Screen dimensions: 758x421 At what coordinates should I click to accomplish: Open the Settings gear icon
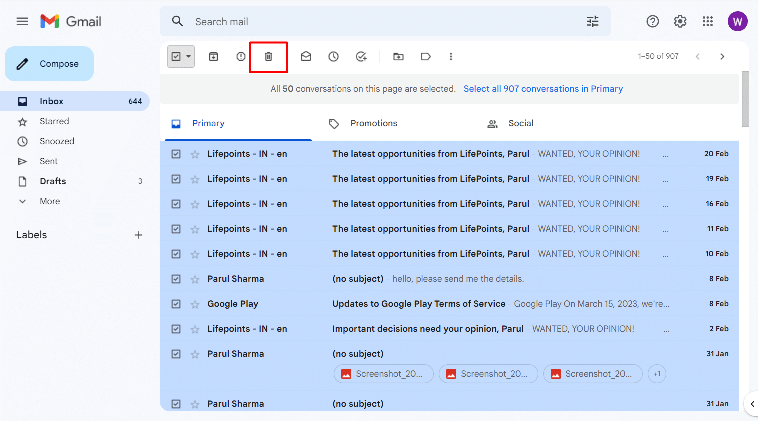click(x=680, y=21)
